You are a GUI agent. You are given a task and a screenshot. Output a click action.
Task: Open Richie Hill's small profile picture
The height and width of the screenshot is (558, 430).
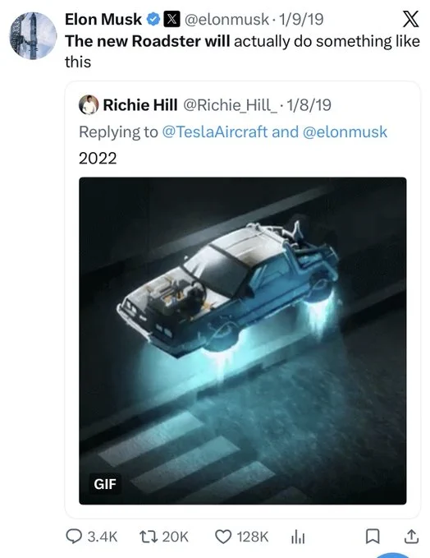click(x=89, y=104)
